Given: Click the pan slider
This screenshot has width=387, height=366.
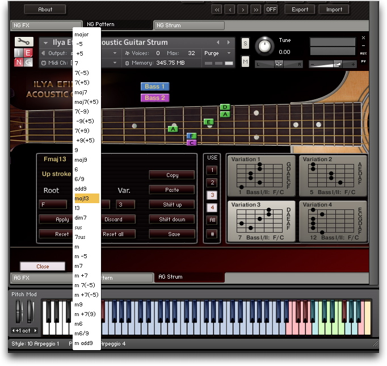Looking at the screenshot, I should [x=279, y=65].
